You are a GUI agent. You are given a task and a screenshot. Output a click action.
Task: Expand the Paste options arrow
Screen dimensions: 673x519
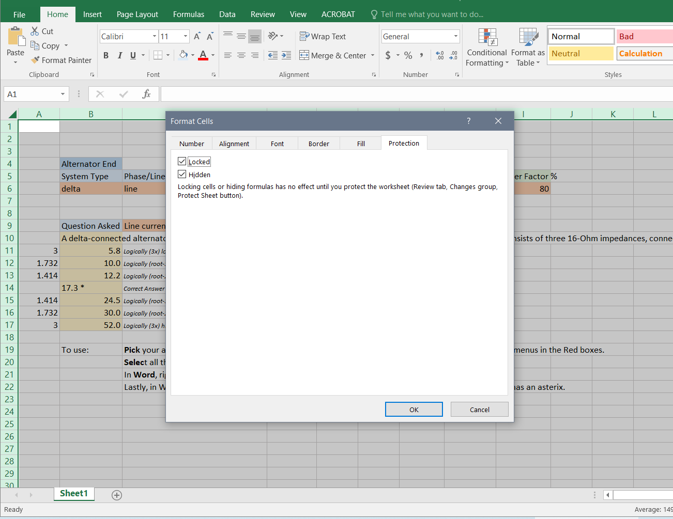(16, 62)
